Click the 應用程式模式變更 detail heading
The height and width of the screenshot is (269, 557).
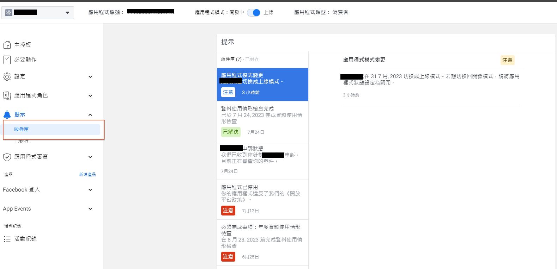pos(364,60)
